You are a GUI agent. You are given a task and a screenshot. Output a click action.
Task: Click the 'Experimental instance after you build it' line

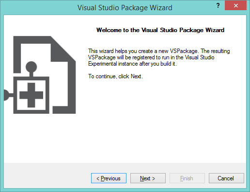[x=132, y=64]
